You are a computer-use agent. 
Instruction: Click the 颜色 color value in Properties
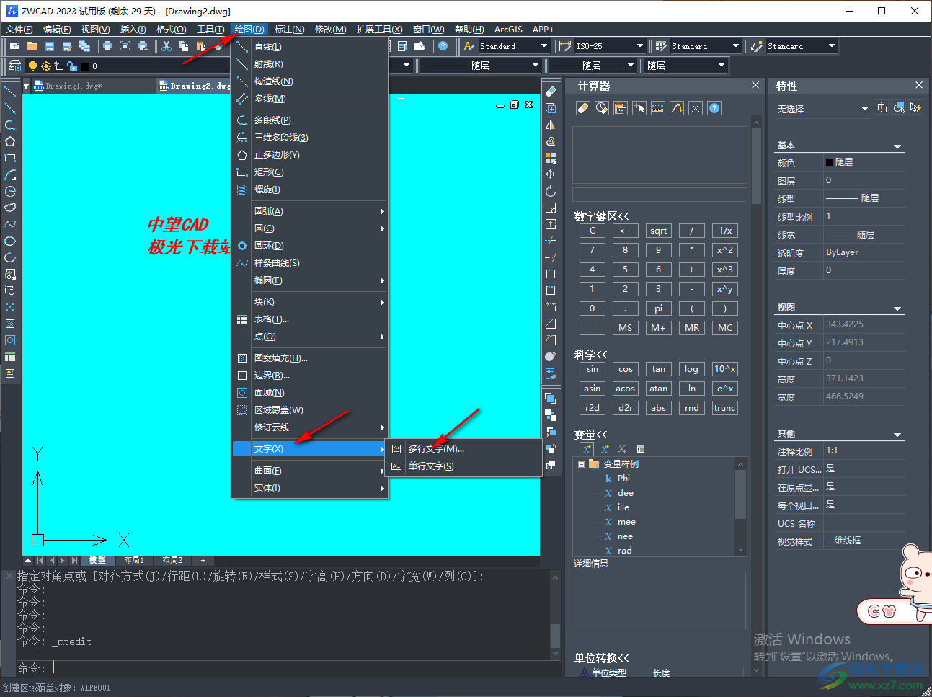tap(864, 162)
